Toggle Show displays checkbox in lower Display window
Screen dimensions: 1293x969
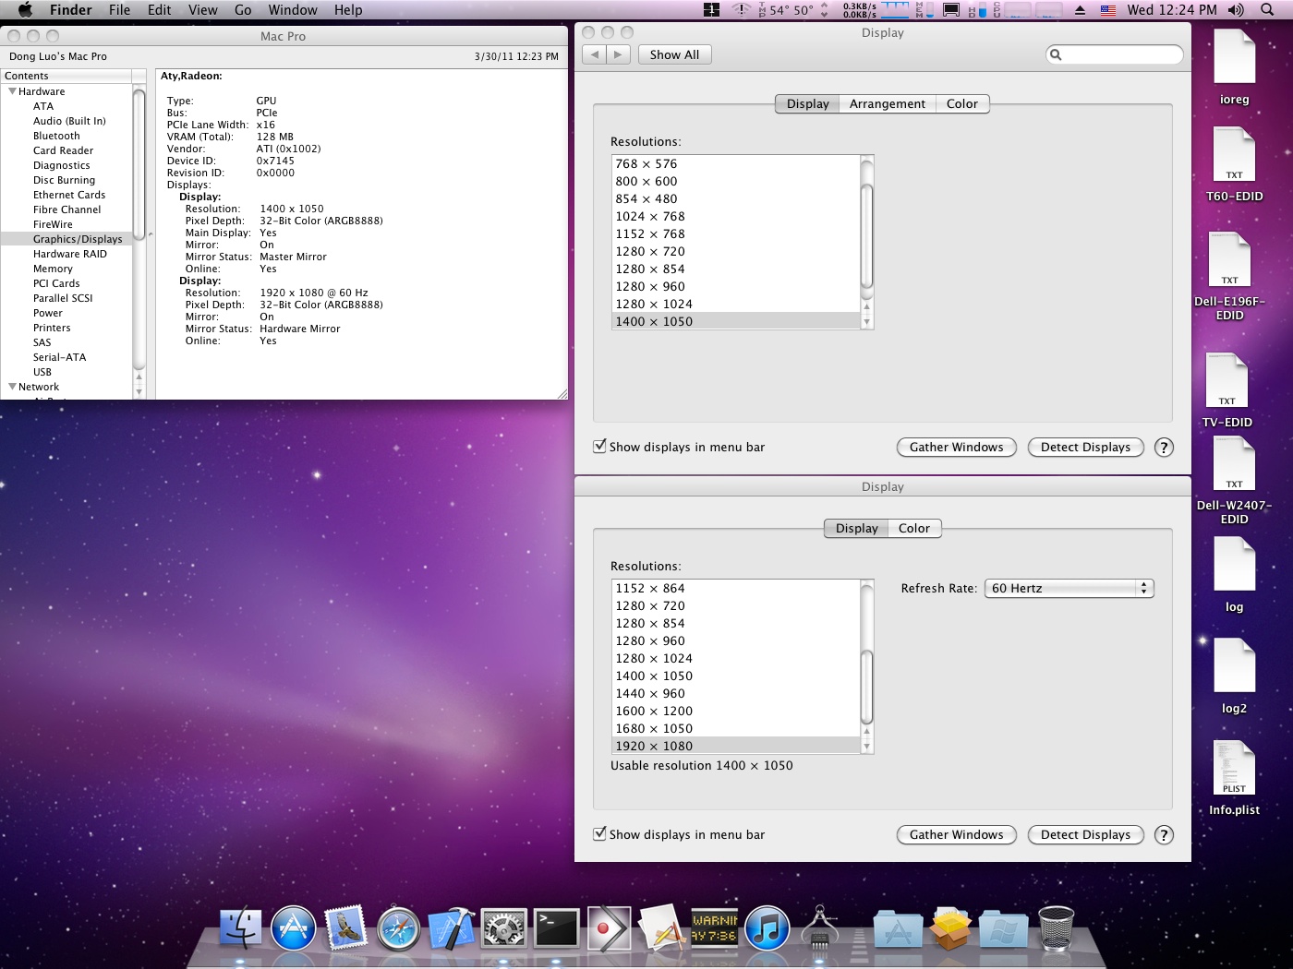pos(599,834)
